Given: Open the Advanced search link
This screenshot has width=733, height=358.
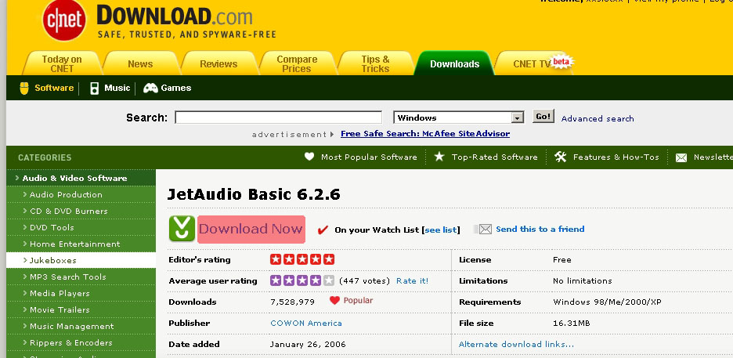Looking at the screenshot, I should coord(598,119).
